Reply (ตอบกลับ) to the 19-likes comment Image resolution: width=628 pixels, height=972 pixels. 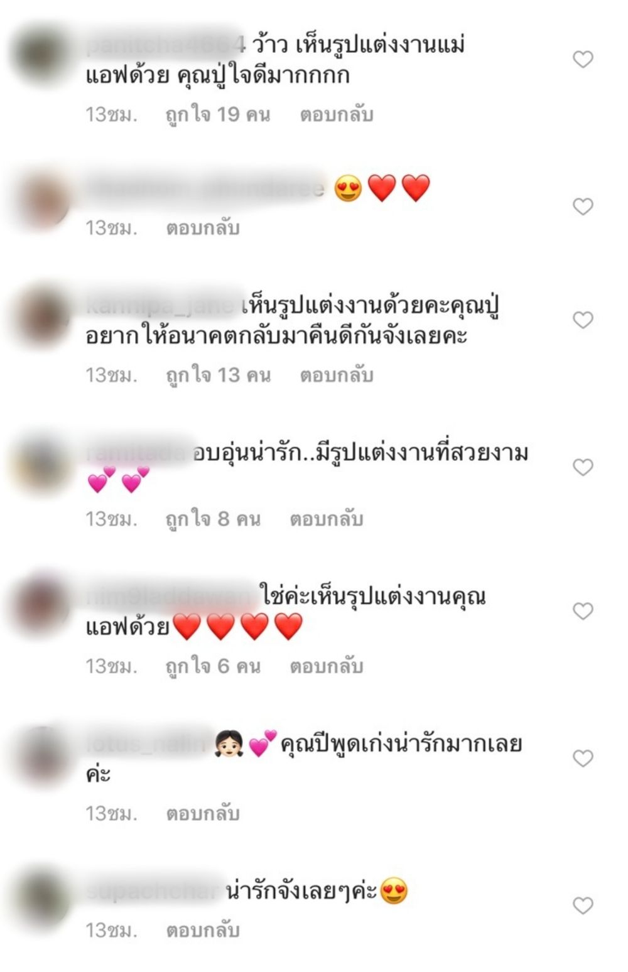[x=337, y=115]
